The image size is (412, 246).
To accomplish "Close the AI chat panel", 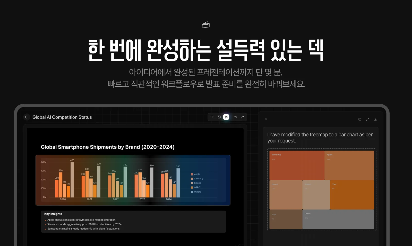I will [266, 119].
